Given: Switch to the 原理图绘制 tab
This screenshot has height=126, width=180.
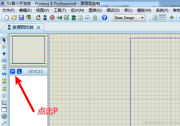Looking at the screenshot, I should 23,28.
